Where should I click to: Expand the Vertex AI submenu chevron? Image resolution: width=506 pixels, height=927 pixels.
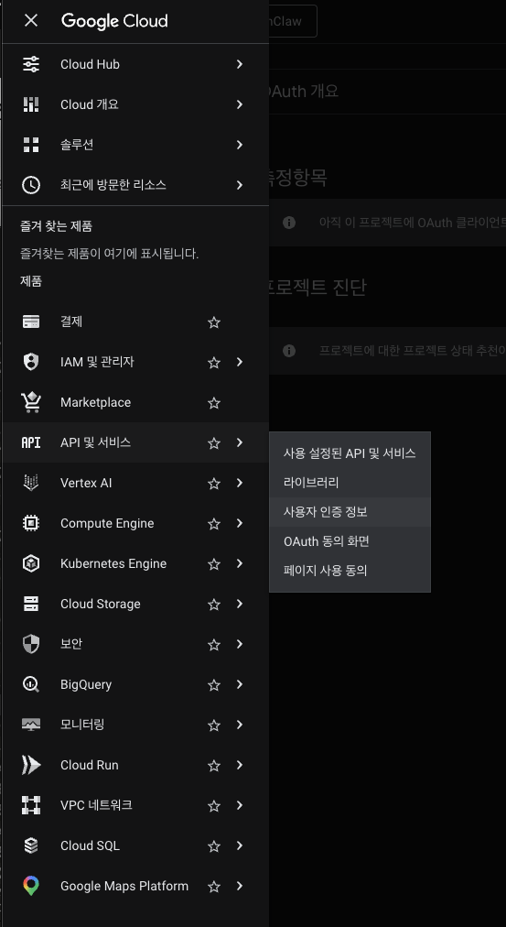(239, 483)
